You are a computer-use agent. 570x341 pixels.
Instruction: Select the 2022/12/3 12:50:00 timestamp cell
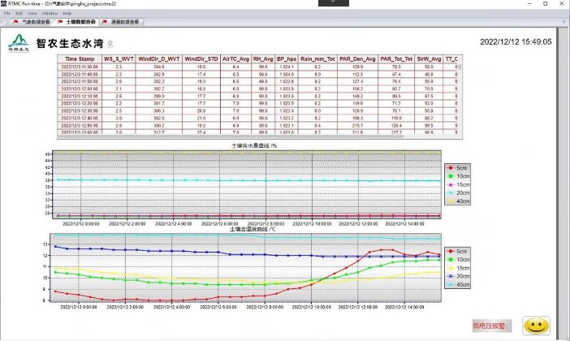click(x=80, y=125)
